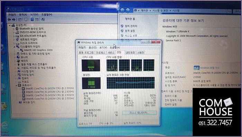
Task: Open 도움말(H) menu in Device Manager
Action: (x=47, y=15)
